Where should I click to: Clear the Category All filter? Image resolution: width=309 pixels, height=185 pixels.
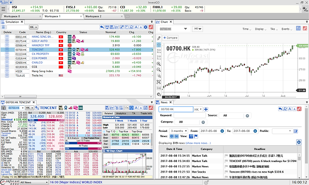tap(203, 122)
